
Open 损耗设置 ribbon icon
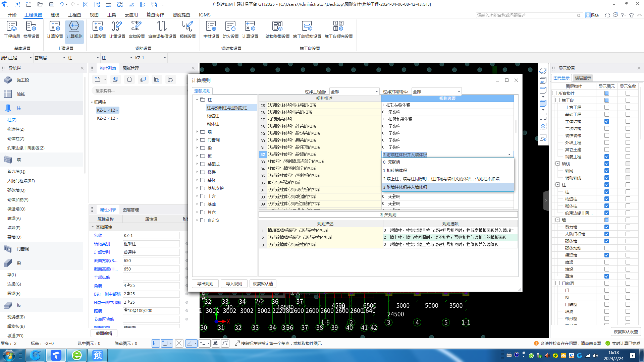point(187,29)
